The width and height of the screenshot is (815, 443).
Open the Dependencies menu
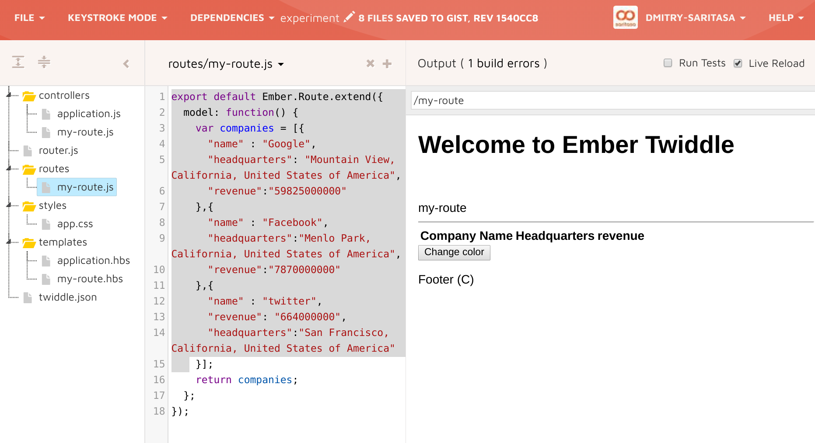[232, 18]
